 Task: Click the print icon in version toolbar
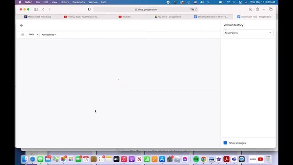(23, 35)
